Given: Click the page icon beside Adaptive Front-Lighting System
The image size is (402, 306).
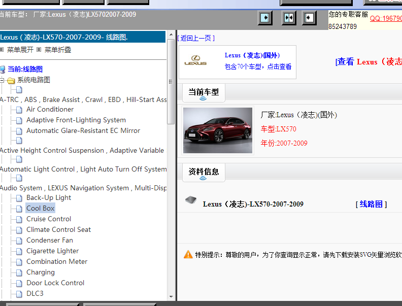Looking at the screenshot, I should (19, 120).
